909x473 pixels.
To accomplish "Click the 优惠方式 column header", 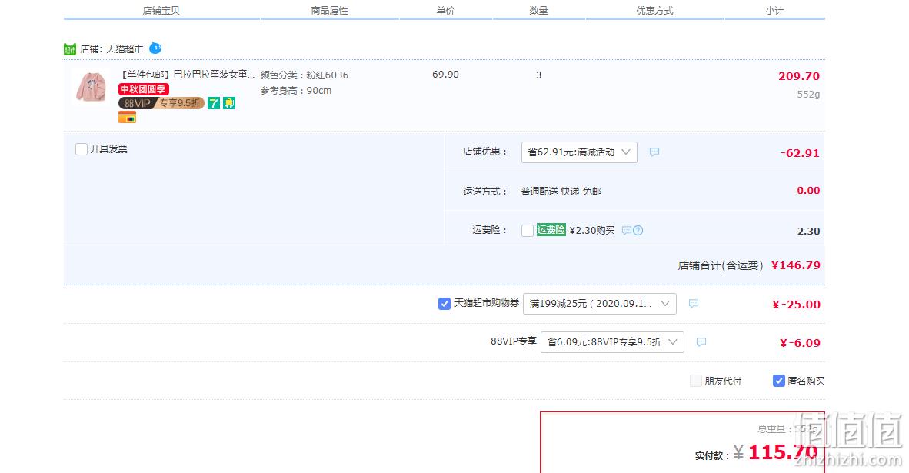I will (x=654, y=11).
